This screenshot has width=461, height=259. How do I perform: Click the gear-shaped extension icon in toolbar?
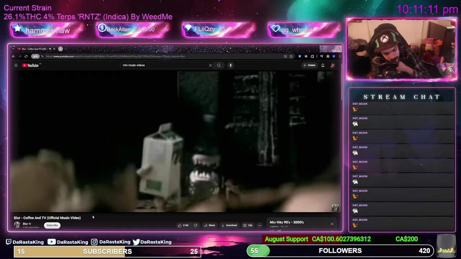coord(306,56)
